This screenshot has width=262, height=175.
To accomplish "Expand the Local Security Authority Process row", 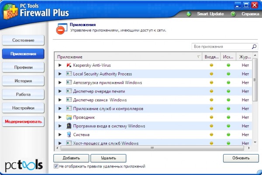I will (60, 74).
